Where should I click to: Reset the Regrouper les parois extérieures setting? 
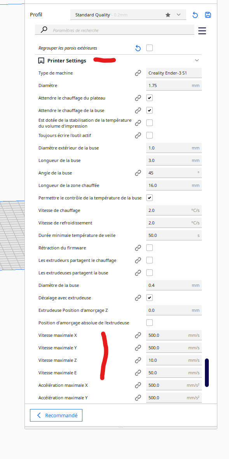click(138, 48)
